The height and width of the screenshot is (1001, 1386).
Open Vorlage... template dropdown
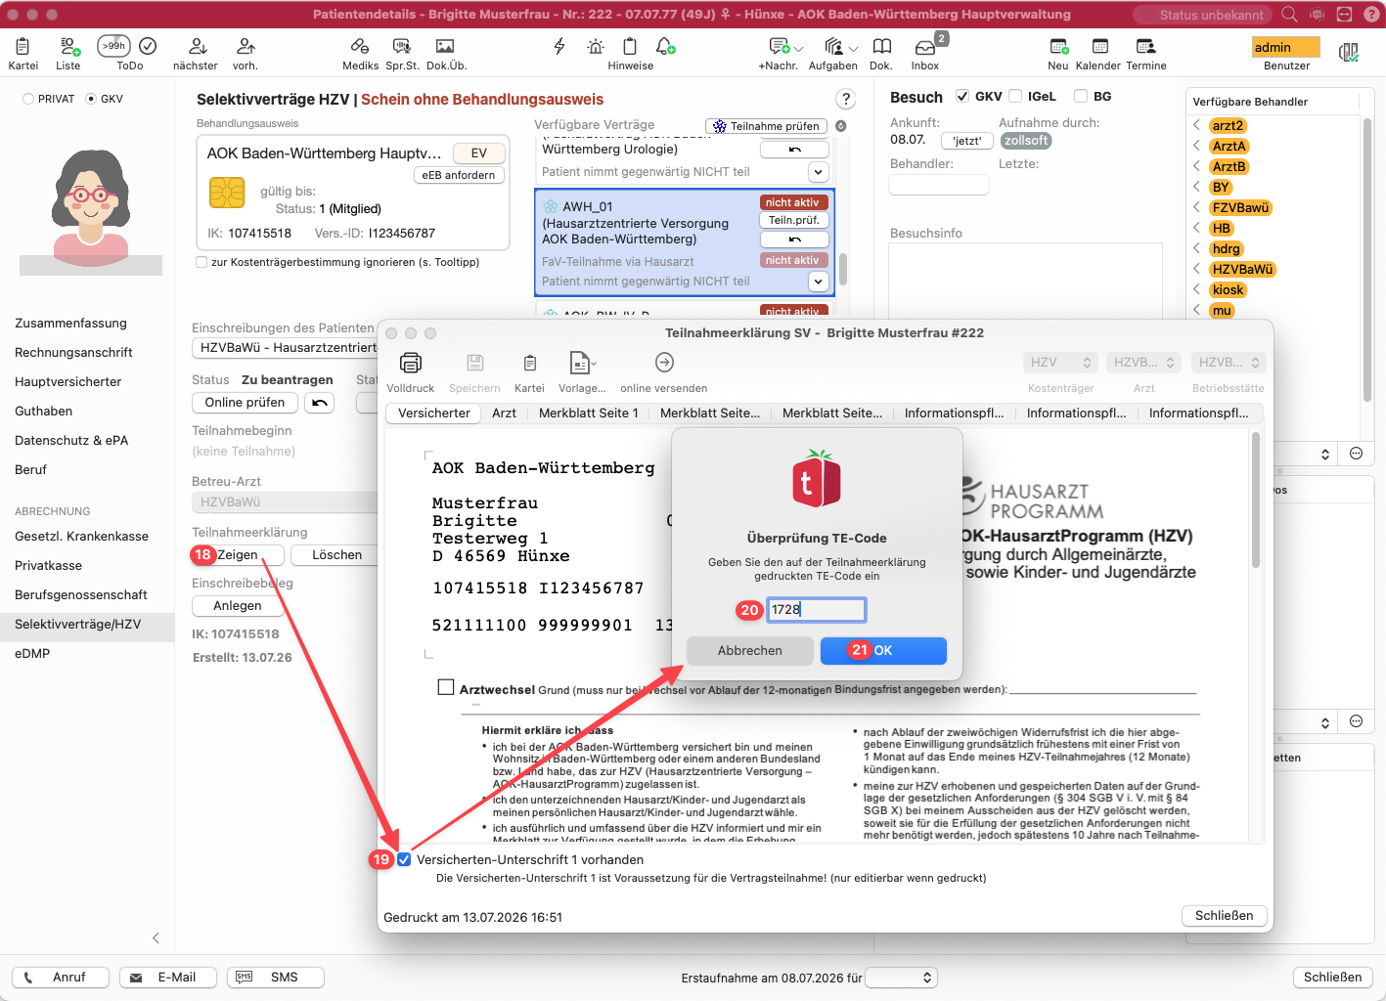tap(582, 363)
